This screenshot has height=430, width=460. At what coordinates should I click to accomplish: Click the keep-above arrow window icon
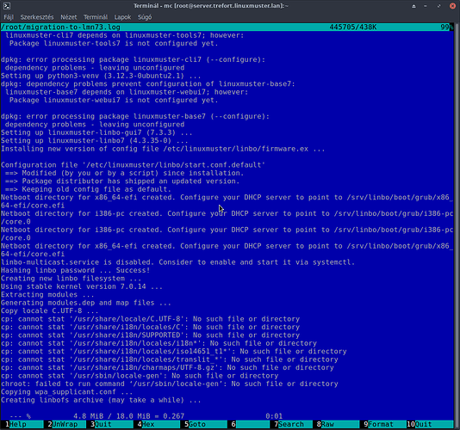[x=413, y=6]
